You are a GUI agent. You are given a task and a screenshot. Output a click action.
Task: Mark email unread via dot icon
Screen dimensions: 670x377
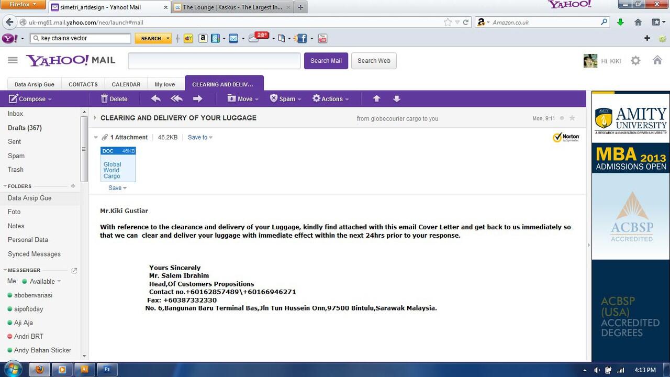[562, 118]
